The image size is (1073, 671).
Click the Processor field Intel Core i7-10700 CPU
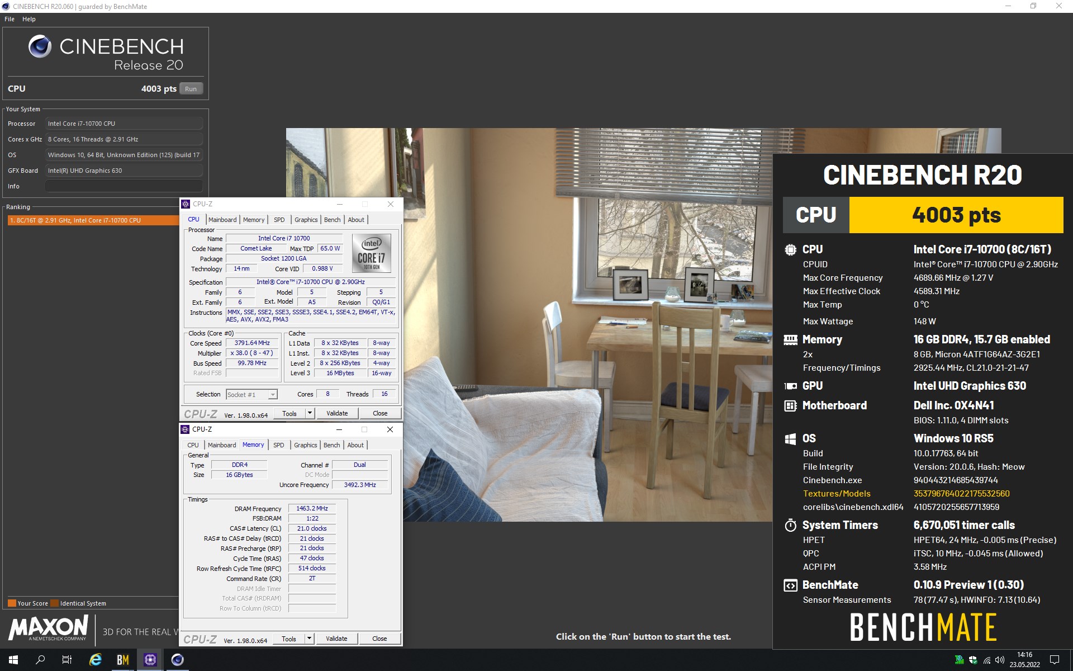click(124, 124)
